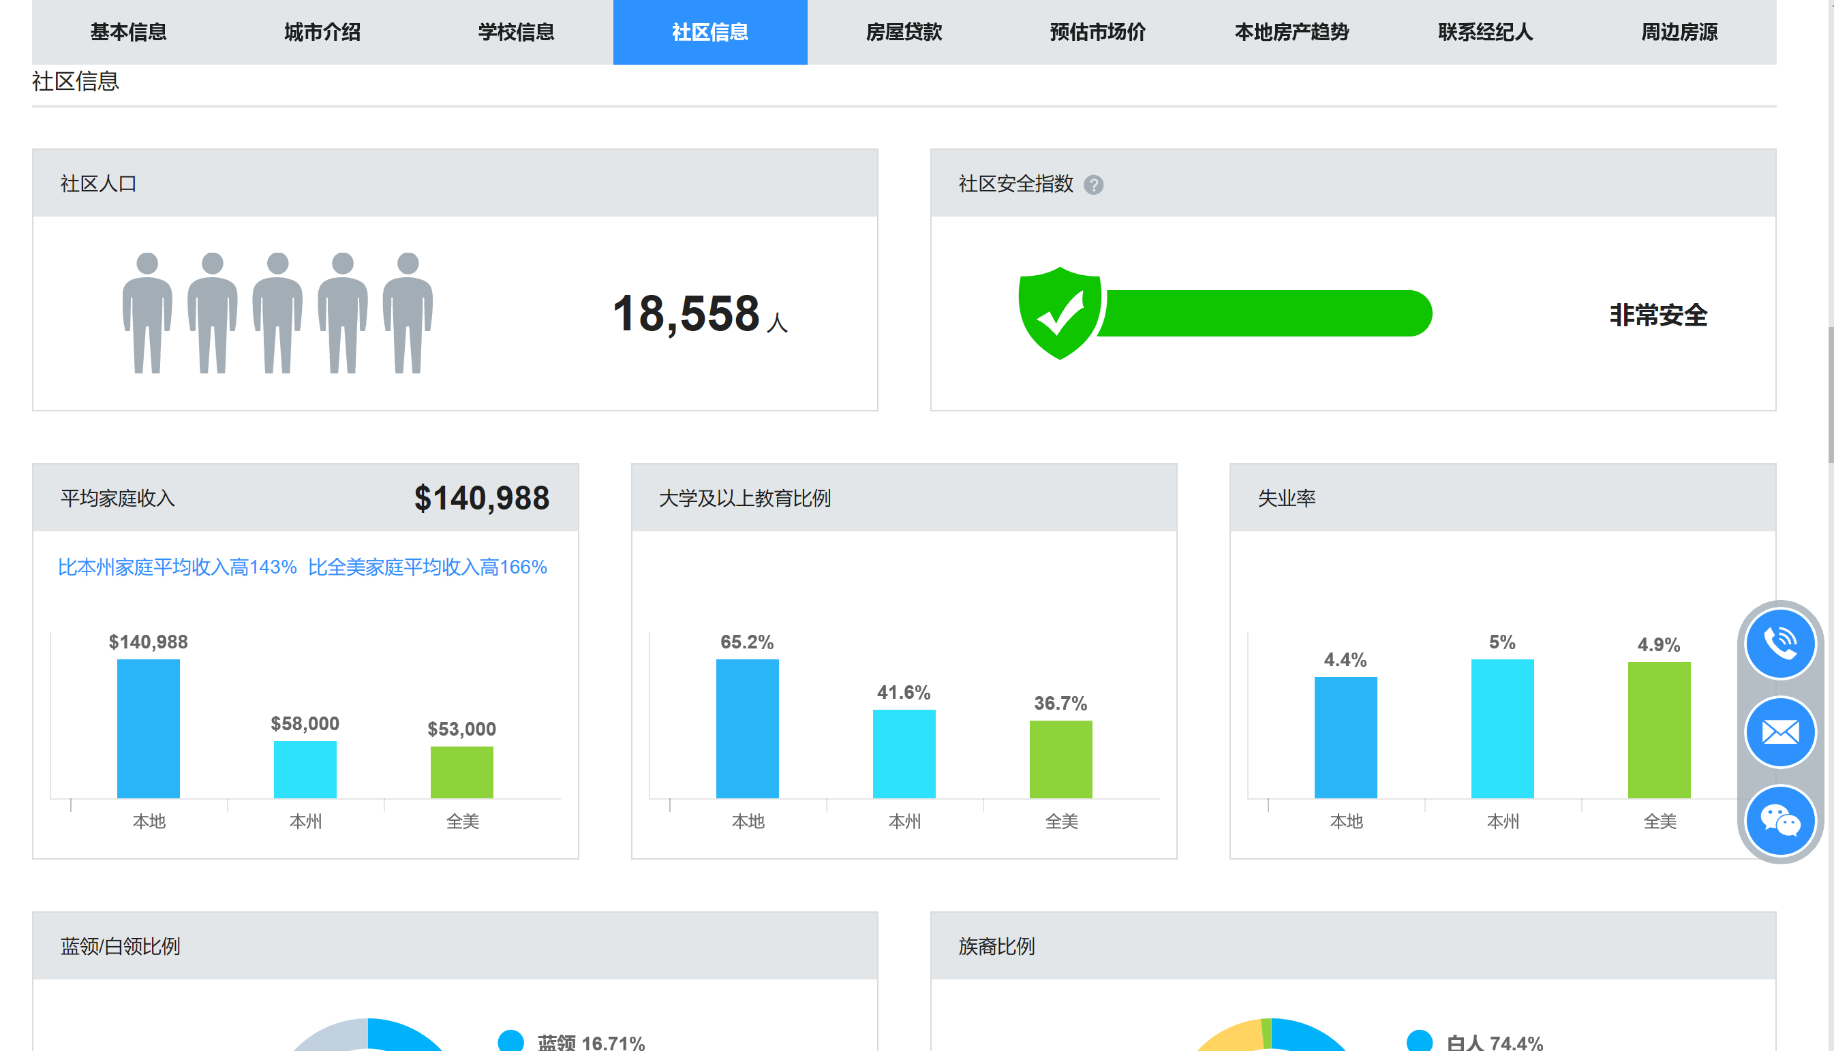The height and width of the screenshot is (1051, 1834).
Task: Go to the 预估市场价 tab
Action: click(1097, 32)
